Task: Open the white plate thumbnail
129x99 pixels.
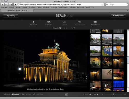Action: pos(107,74)
